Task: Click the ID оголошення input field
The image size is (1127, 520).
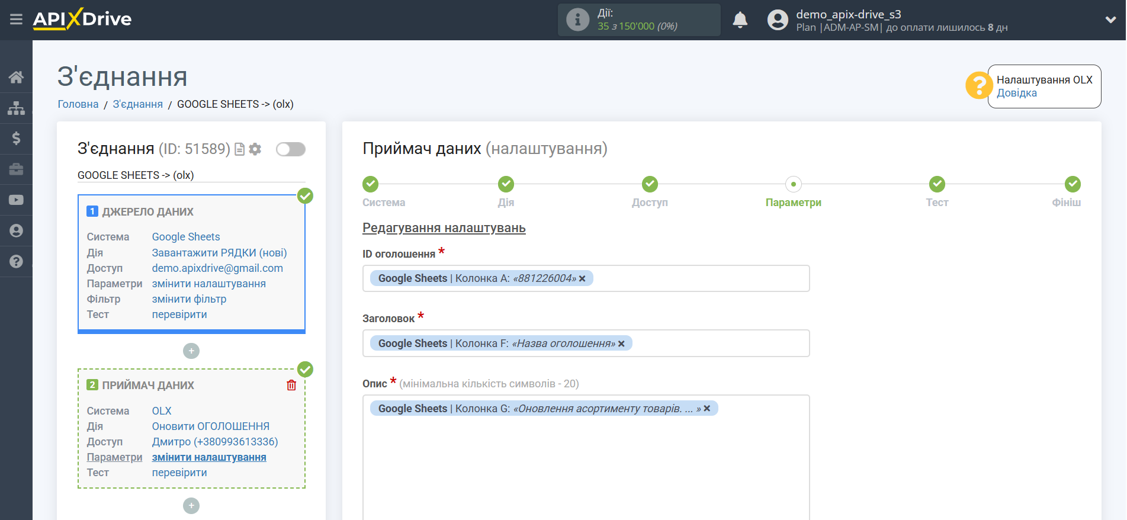Action: (586, 278)
